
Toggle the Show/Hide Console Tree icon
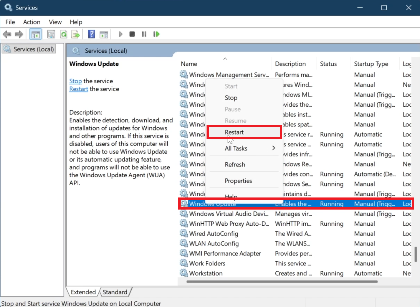[x=35, y=34]
